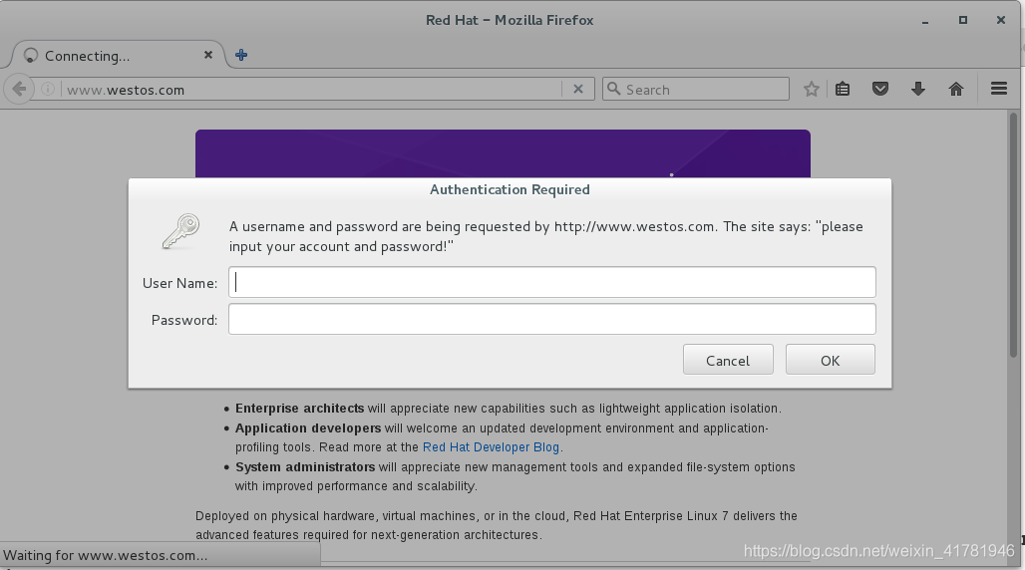Show site information icon in address bar
Image resolution: width=1025 pixels, height=570 pixels.
48,89
